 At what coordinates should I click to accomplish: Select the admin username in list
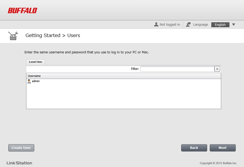click(36, 81)
